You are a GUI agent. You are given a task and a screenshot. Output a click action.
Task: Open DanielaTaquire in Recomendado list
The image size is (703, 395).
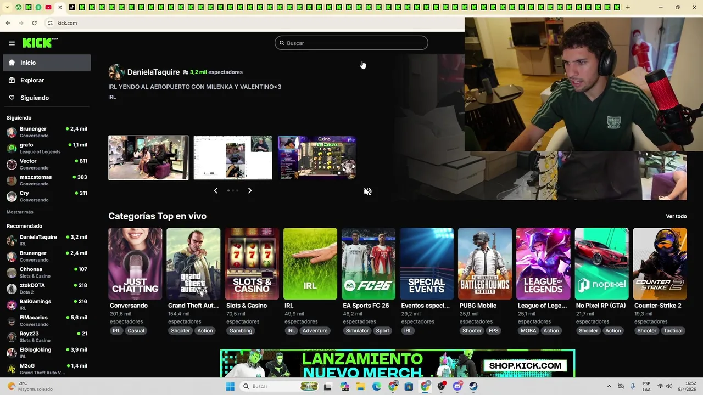[47, 240]
